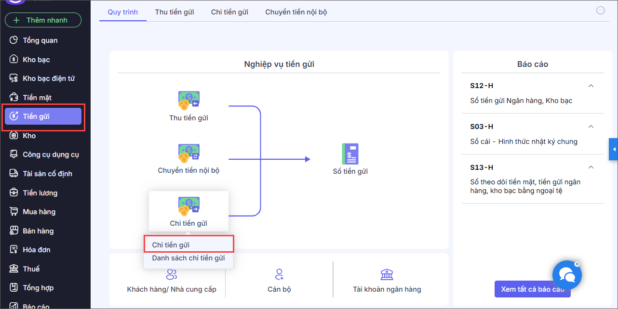Open the more options ellipsis icon

[601, 11]
